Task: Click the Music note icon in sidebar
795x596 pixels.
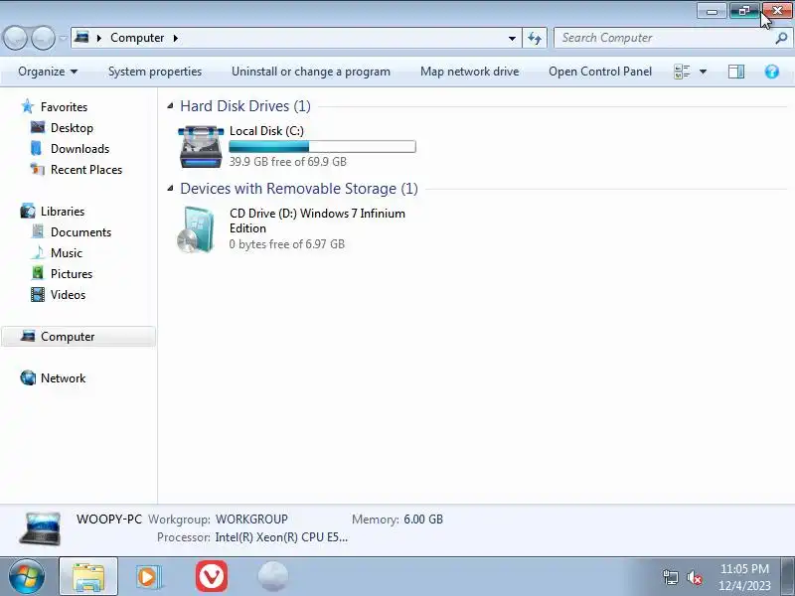Action: pos(38,252)
